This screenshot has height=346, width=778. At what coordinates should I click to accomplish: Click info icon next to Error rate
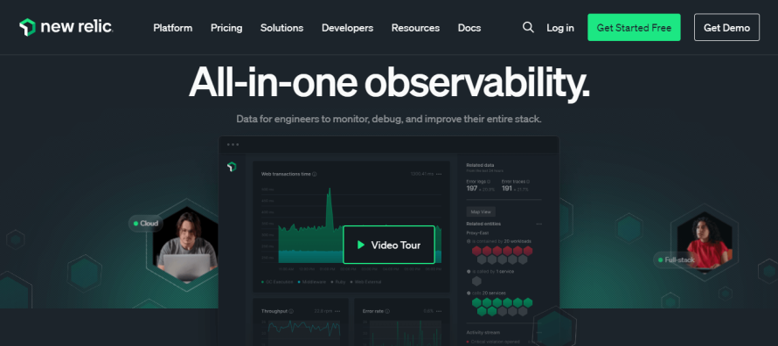(x=387, y=311)
